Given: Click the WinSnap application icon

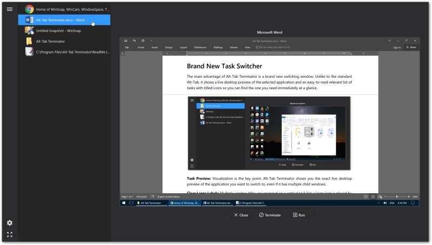Looking at the screenshot, I should coord(29,30).
